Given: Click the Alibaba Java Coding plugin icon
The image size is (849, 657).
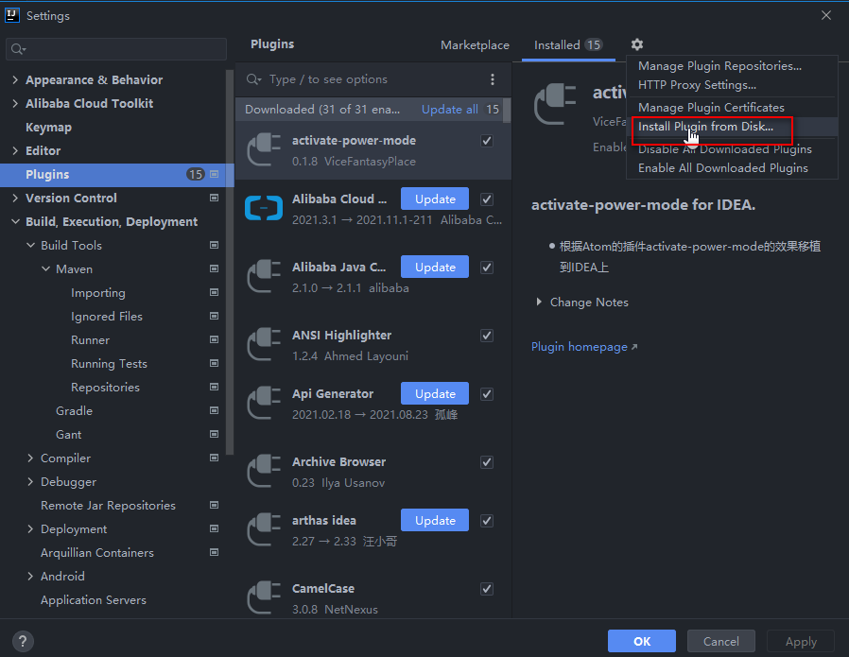Looking at the screenshot, I should (x=264, y=277).
